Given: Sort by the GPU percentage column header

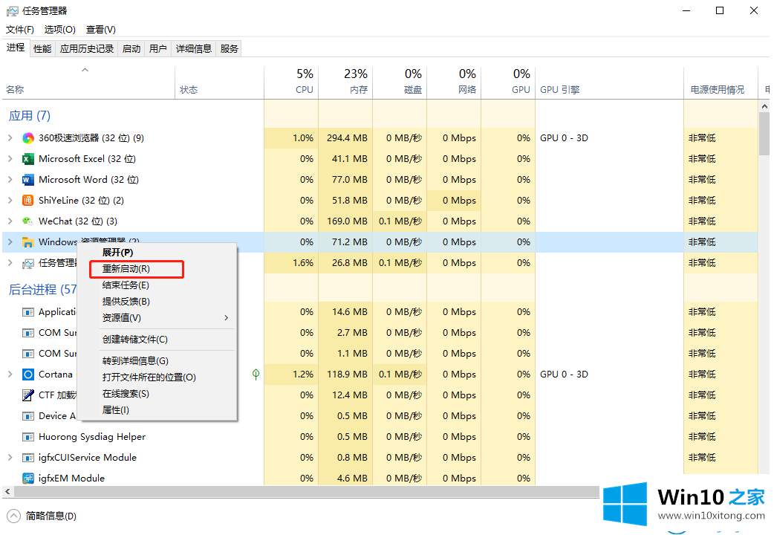Looking at the screenshot, I should click(508, 82).
